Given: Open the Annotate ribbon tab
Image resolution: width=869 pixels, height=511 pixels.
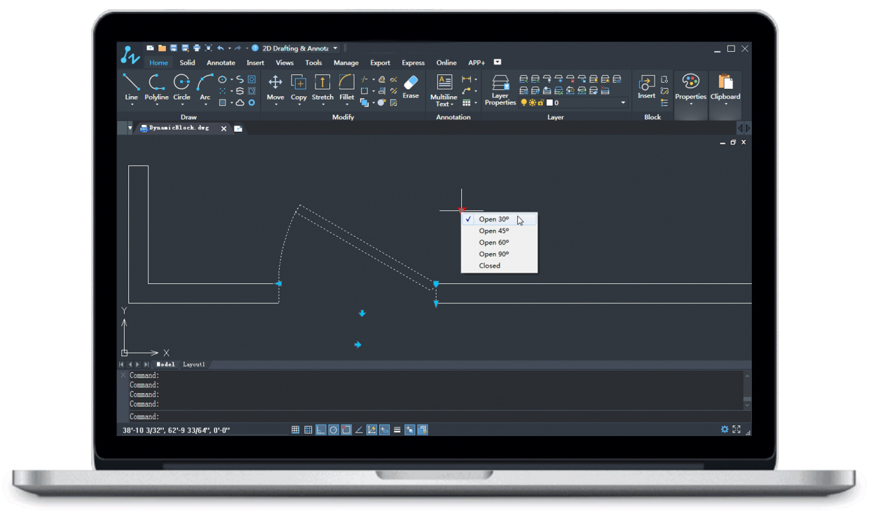Looking at the screenshot, I should click(x=221, y=63).
